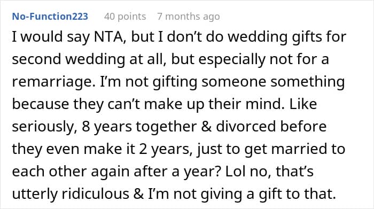Click the line starting each other again

[x=162, y=172]
